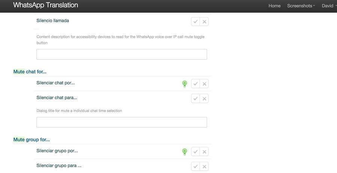Image resolution: width=337 pixels, height=173 pixels.
Task: Approve "Silenciar chat por..." with checkmark
Action: [x=195, y=84]
